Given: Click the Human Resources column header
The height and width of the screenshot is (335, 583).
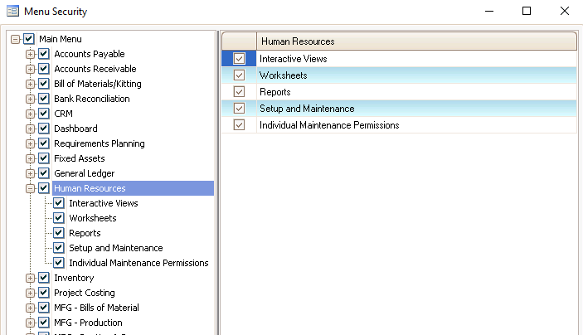Looking at the screenshot, I should coord(415,41).
